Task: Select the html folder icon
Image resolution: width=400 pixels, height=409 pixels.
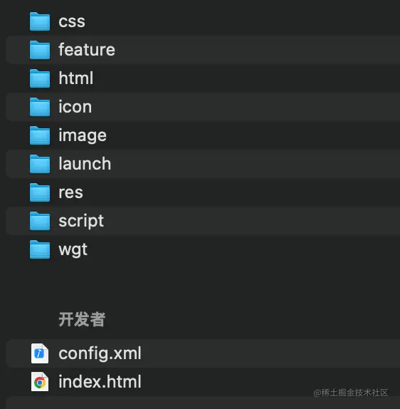Action: click(x=40, y=78)
